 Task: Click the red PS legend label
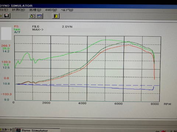[x=16, y=26]
